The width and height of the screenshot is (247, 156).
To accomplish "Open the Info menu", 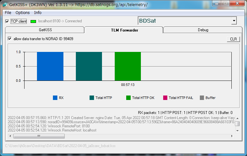I will click(x=38, y=13).
